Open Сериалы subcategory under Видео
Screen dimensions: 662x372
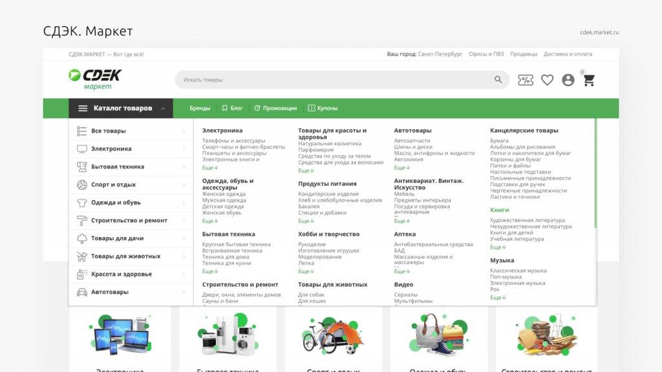[x=406, y=294]
